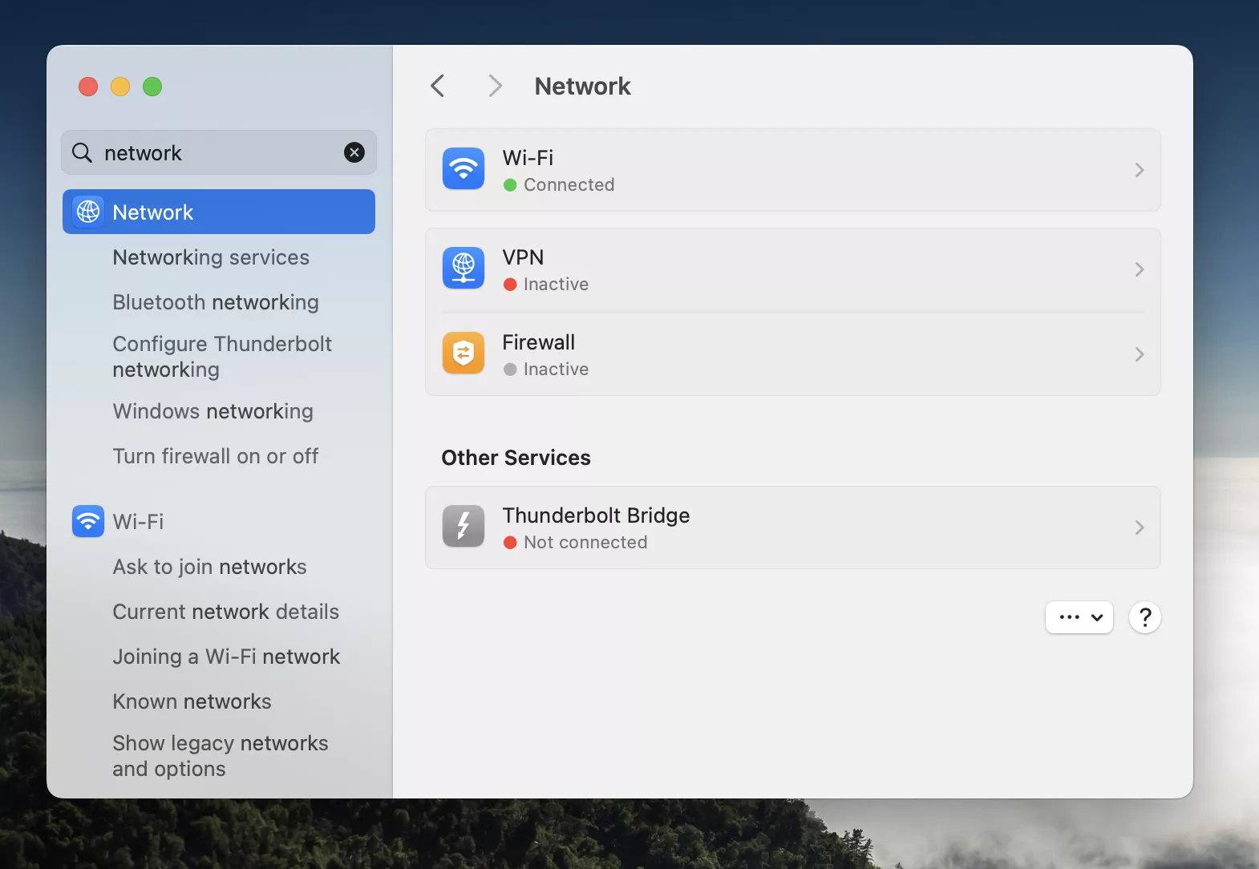1259x869 pixels.
Task: Select Networking services in sidebar results
Action: [211, 257]
